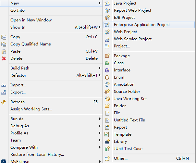
Task: Click the red Delete X icon
Action: pyautogui.click(x=4, y=58)
